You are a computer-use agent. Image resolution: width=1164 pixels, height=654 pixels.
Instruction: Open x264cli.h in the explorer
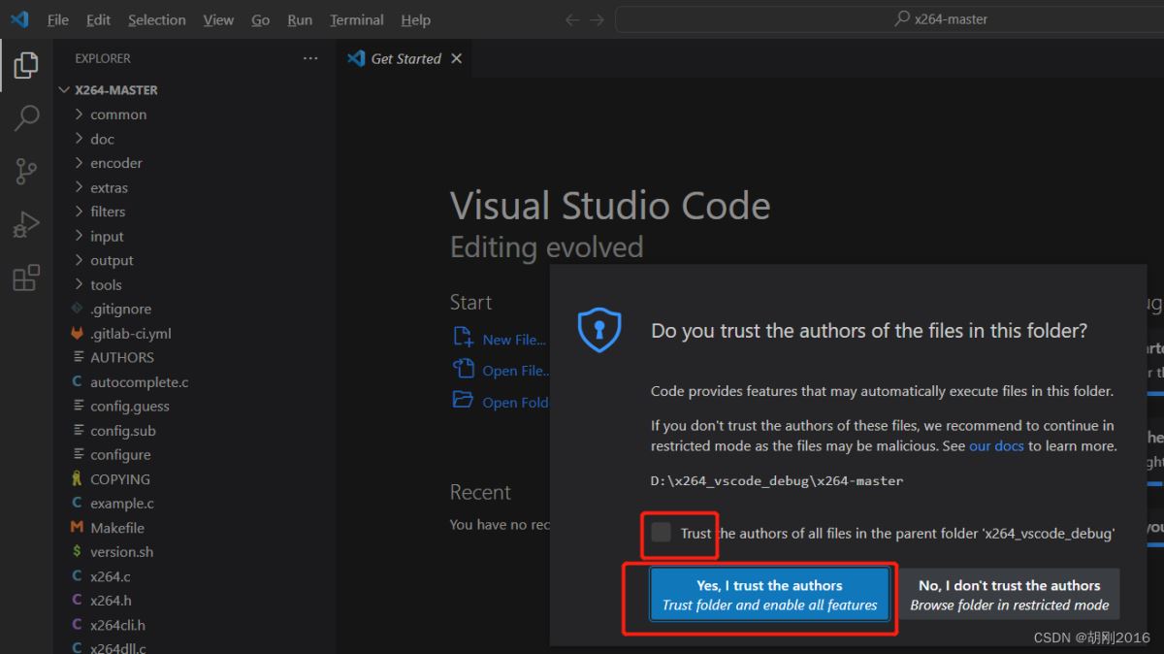coord(117,625)
